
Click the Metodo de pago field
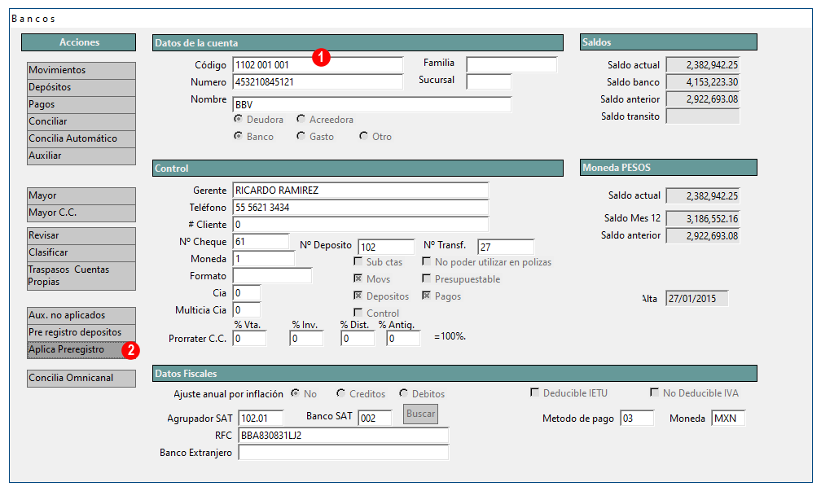pyautogui.click(x=637, y=419)
